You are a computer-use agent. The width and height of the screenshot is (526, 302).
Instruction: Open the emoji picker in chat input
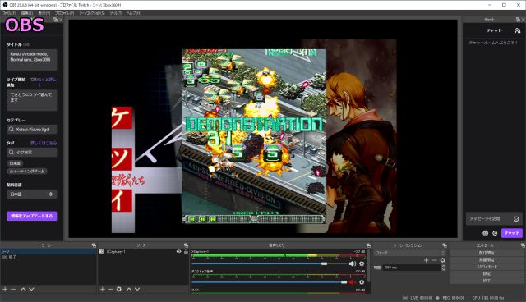pos(516,219)
